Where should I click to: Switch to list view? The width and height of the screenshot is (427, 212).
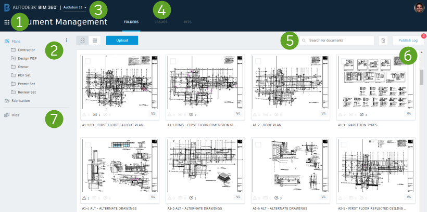click(x=94, y=41)
